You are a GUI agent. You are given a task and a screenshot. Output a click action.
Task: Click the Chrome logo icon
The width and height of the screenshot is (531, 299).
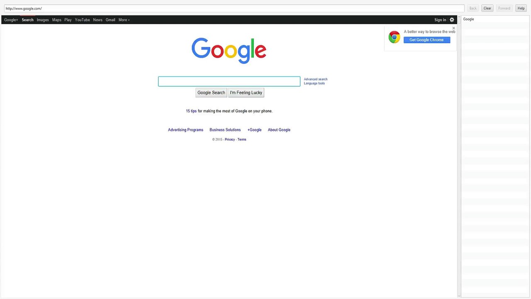coord(394,37)
